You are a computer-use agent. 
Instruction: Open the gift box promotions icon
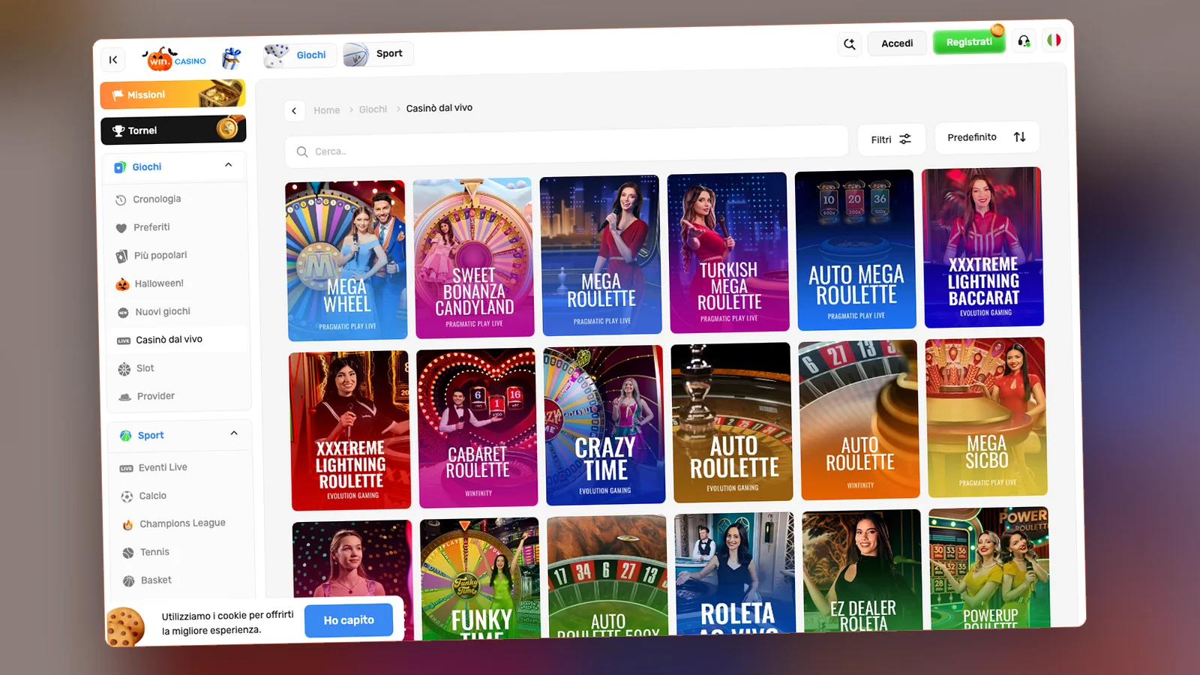point(232,58)
